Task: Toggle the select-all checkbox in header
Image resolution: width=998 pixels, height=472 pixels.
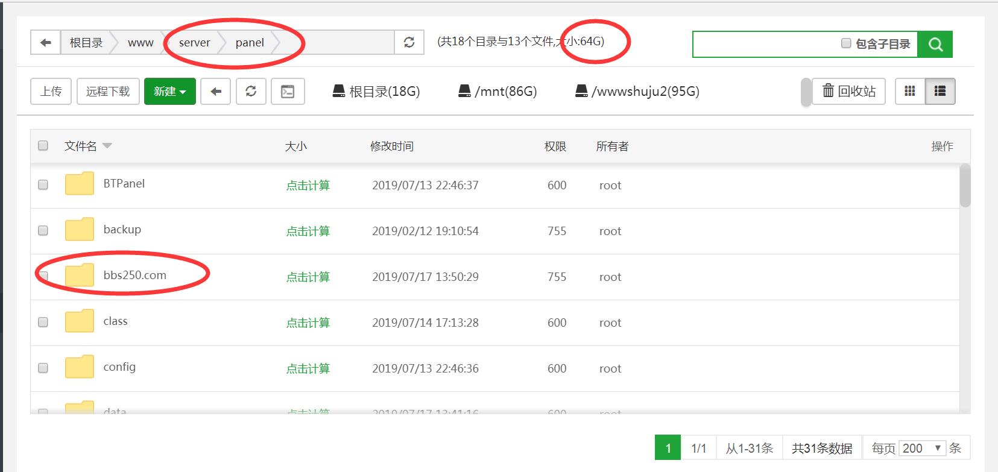Action: (x=43, y=145)
